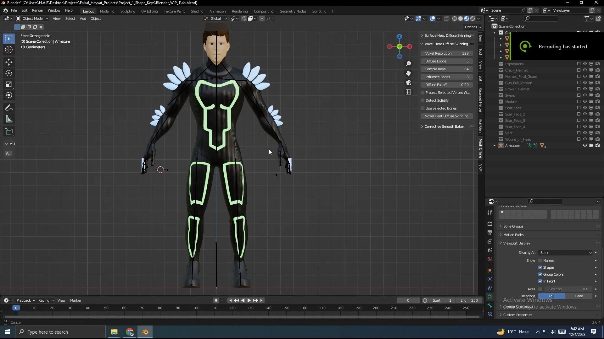
Task: Activate the Rotate tool
Action: coord(9,73)
